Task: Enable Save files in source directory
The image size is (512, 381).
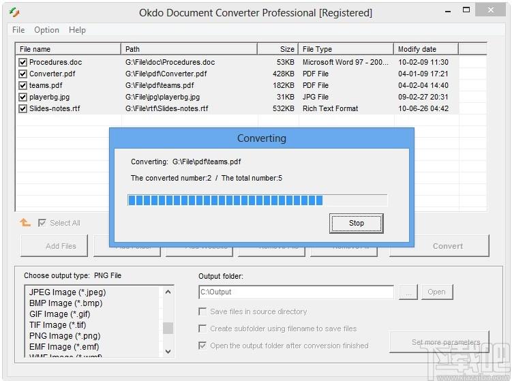Action: click(202, 311)
